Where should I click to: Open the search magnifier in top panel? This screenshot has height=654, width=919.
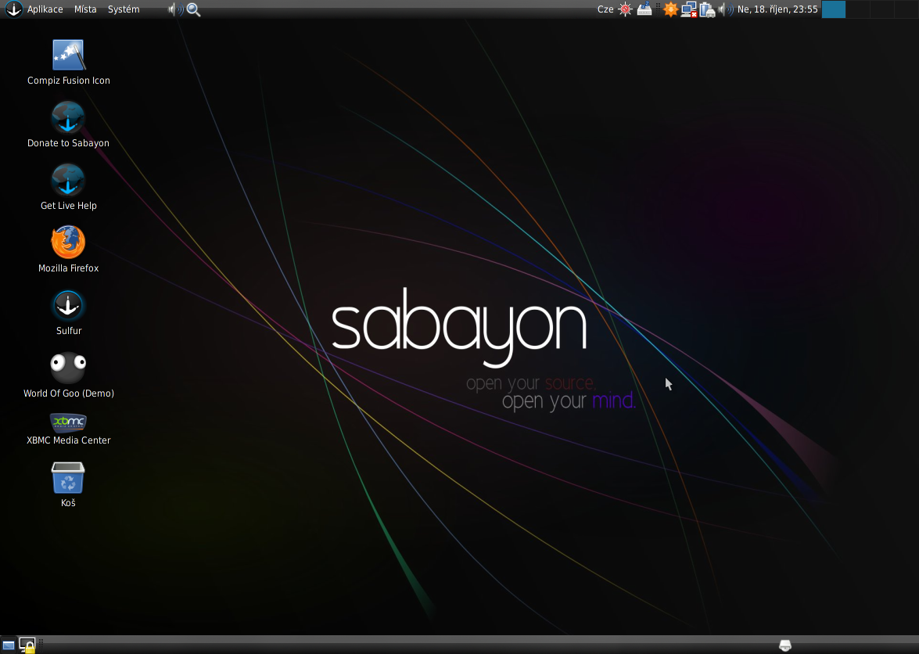coord(193,10)
